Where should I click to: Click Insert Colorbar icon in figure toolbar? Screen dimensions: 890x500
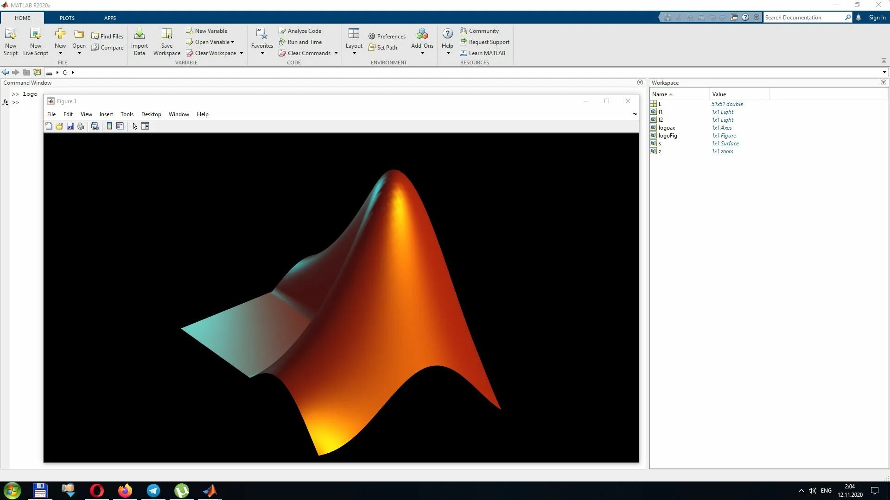109,126
